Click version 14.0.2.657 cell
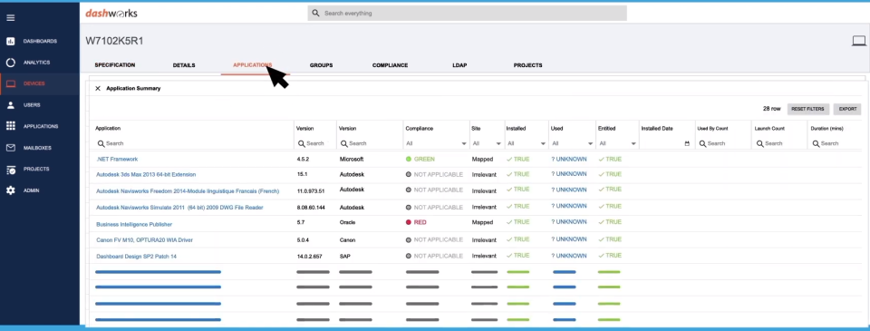The width and height of the screenshot is (870, 331). [310, 256]
